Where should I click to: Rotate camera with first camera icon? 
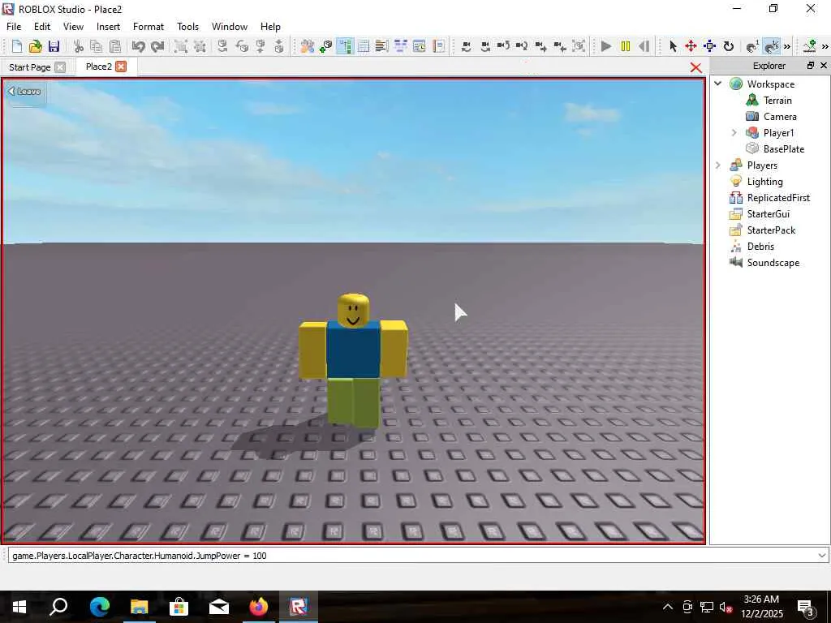467,46
